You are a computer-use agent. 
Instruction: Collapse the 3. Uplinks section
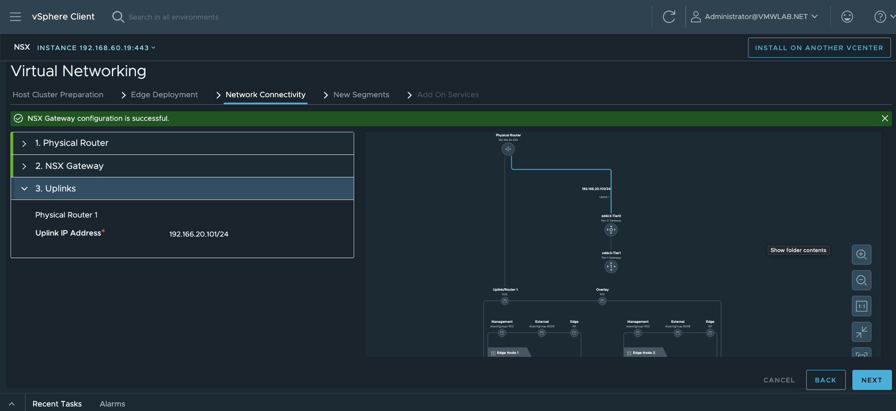pos(183,188)
